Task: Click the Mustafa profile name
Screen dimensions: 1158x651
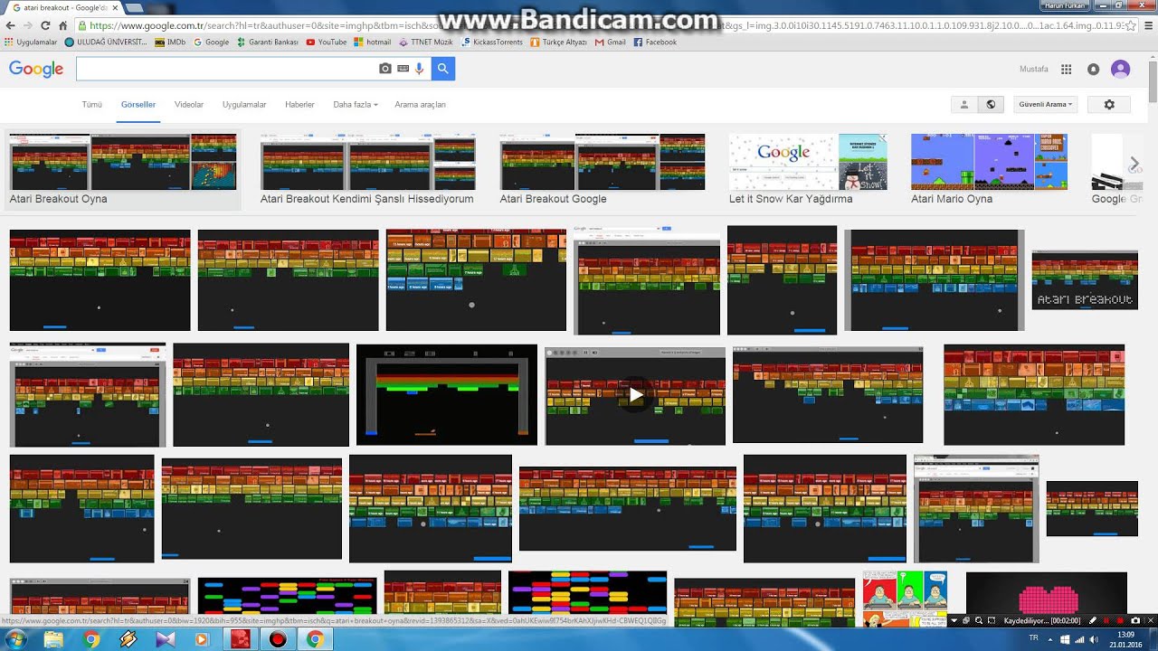Action: [x=1034, y=70]
